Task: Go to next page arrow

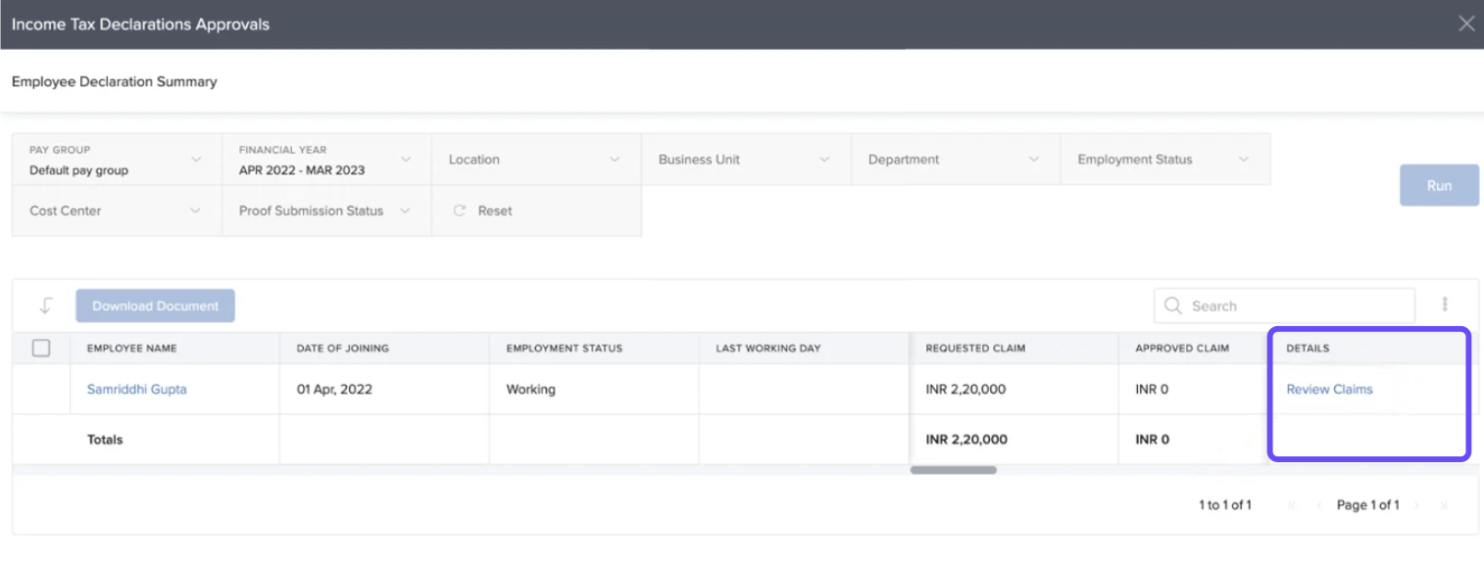Action: pos(1416,505)
